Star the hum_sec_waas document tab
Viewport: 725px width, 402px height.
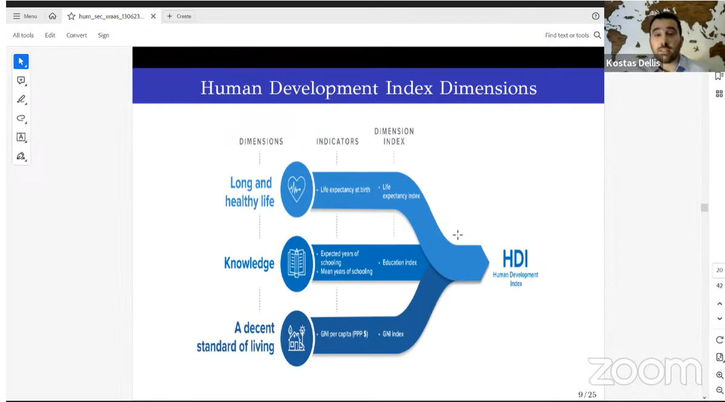point(72,16)
